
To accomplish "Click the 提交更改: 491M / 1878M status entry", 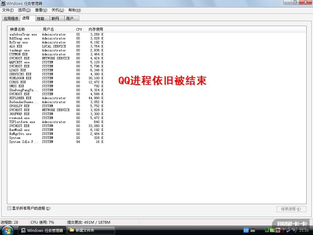I will tap(89, 222).
